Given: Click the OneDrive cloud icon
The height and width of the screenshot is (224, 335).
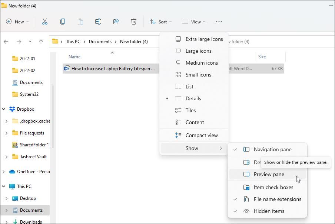Looking at the screenshot, I should (12, 172).
